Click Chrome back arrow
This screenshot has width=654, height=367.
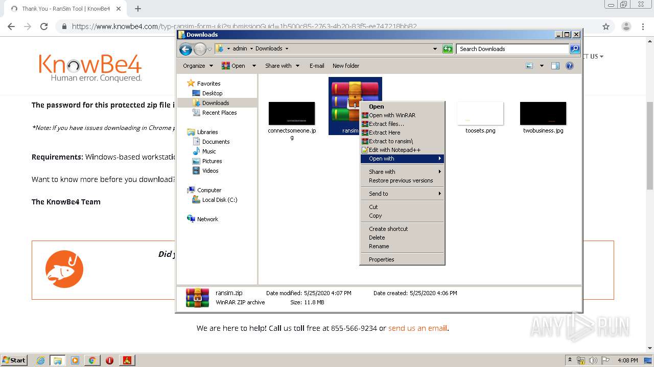pyautogui.click(x=11, y=27)
